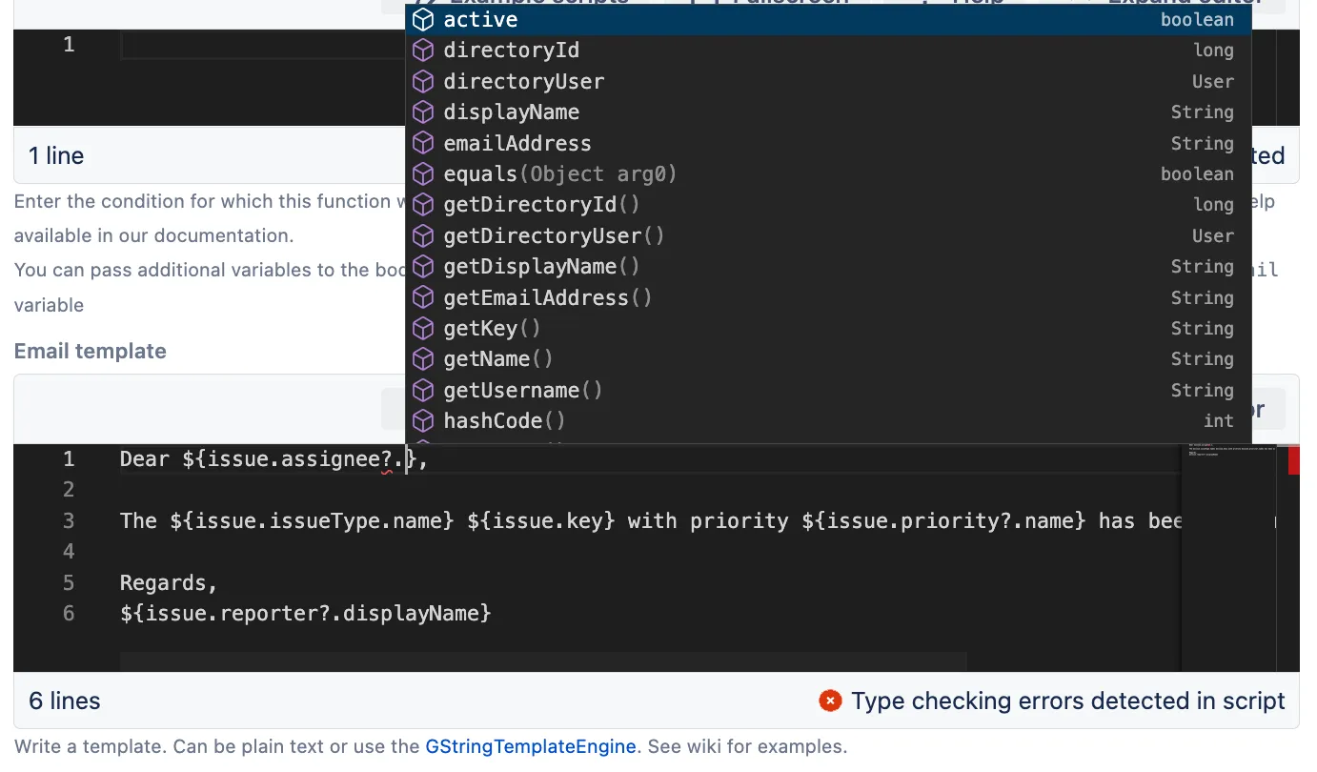
Task: Click the red type checking error icon
Action: [x=830, y=701]
